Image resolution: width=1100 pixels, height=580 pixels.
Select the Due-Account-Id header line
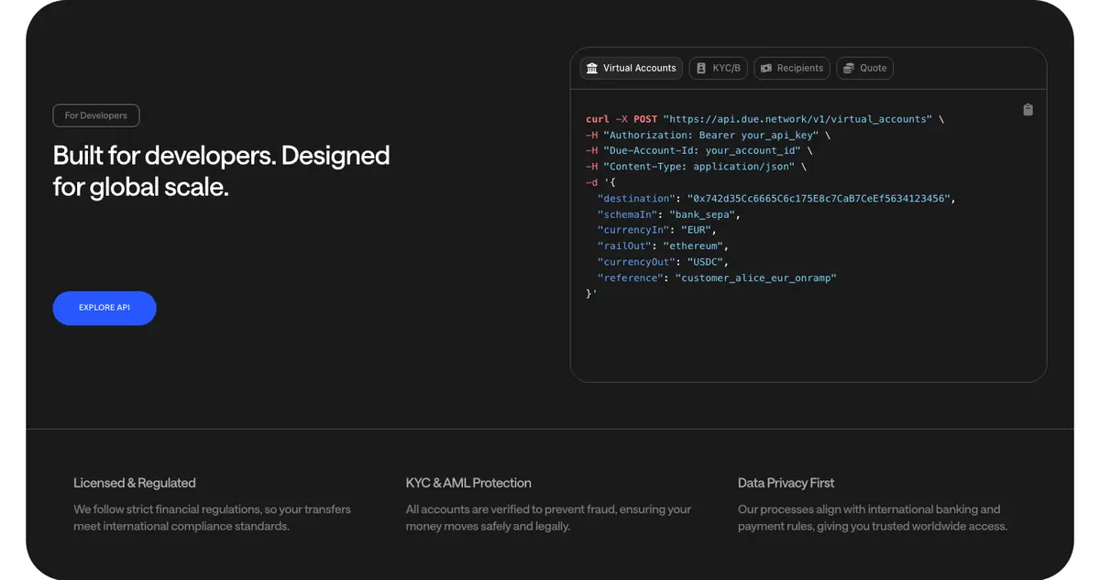point(698,151)
